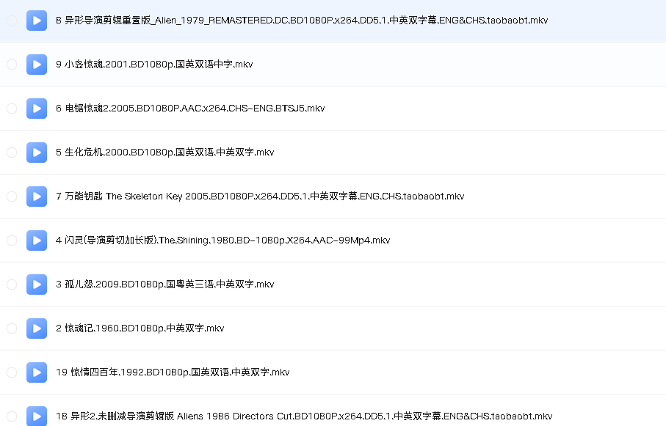Viewport: 666px width, 426px height.
Task: Open file 4 闪灵 The.Shining.1980
Action: (x=223, y=240)
